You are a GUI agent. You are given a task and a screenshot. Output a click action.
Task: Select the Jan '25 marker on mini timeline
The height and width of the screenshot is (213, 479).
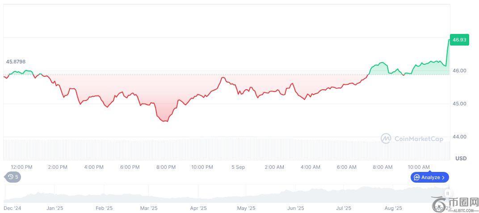pyautogui.click(x=55, y=208)
